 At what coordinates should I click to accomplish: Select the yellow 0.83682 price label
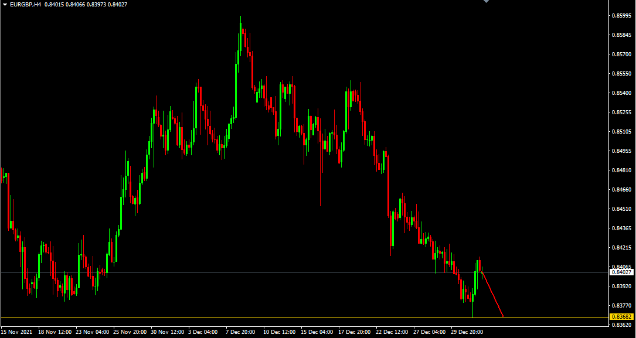623,316
